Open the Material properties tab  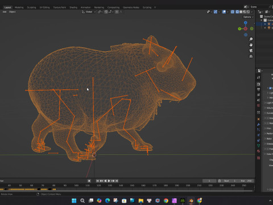[x=258, y=151]
